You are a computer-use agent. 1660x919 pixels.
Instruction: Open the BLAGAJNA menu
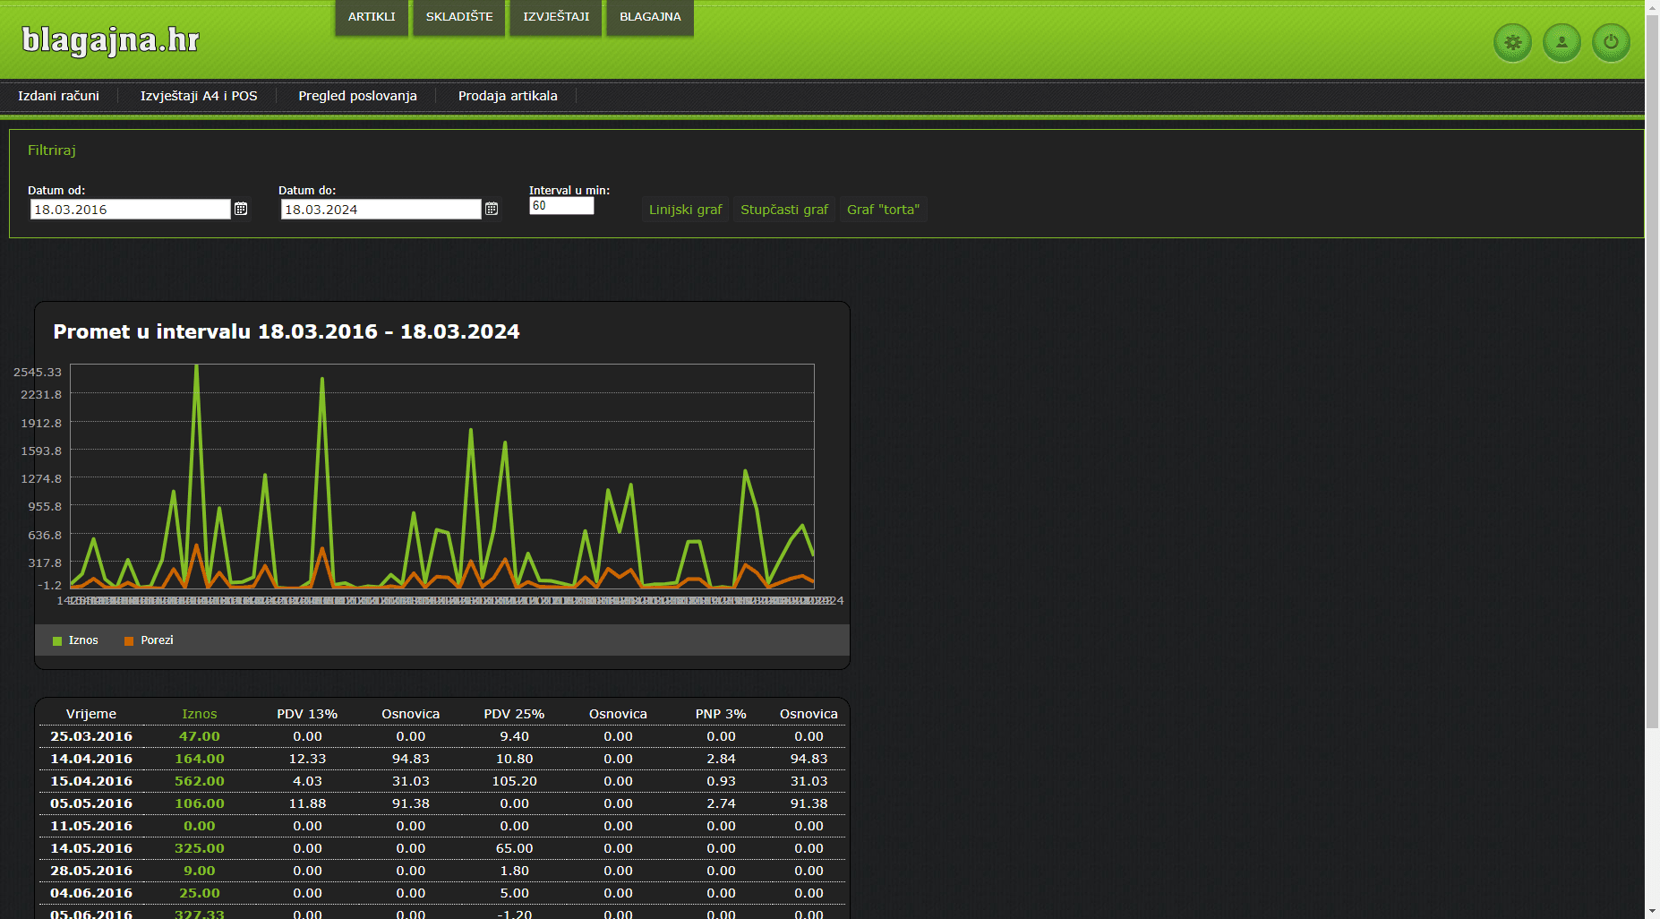[650, 17]
